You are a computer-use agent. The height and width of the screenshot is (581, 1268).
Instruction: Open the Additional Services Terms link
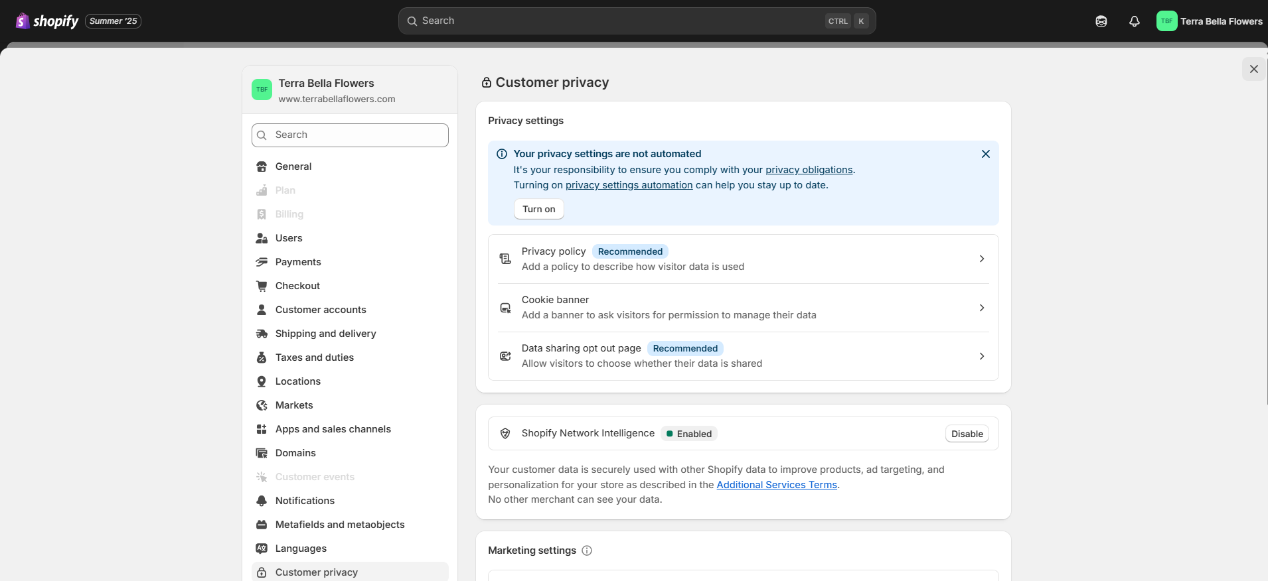[776, 485]
